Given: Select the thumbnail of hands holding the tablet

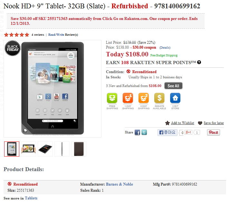Looking at the screenshot, I should click(28, 149).
